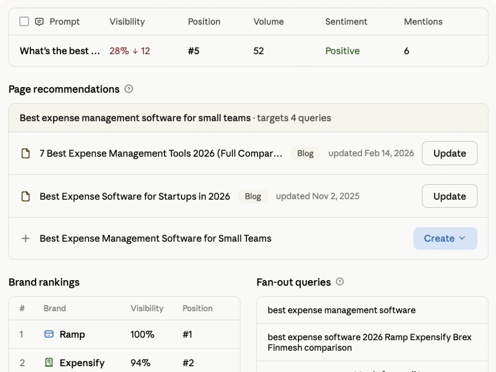Update the 7 Best Expense Management Tools page
The image size is (496, 372).
(x=449, y=153)
